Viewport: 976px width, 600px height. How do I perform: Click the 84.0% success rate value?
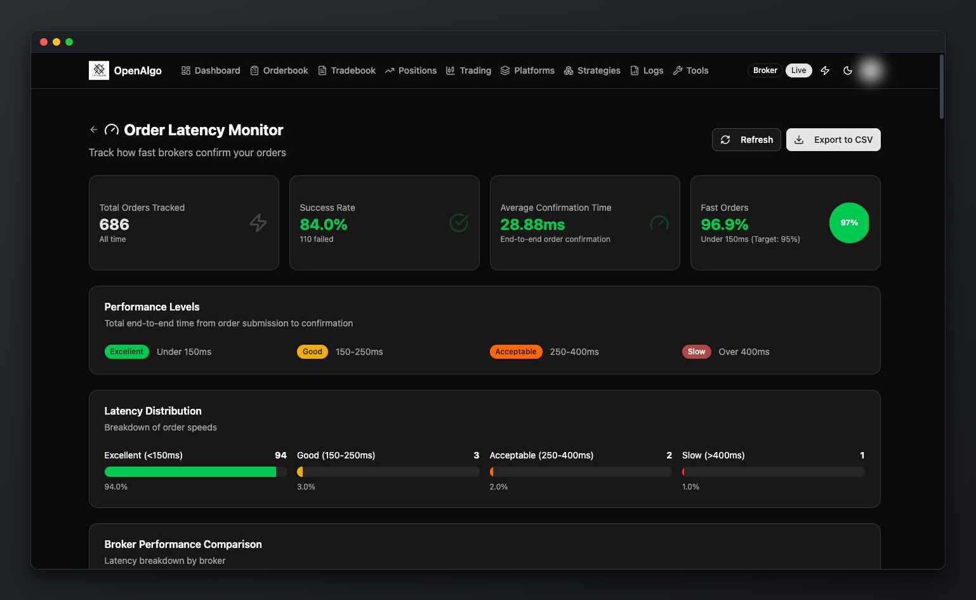tap(324, 225)
